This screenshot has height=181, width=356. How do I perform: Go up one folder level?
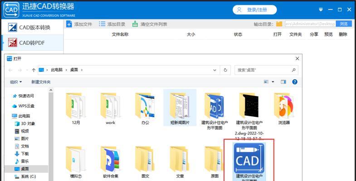(34, 70)
